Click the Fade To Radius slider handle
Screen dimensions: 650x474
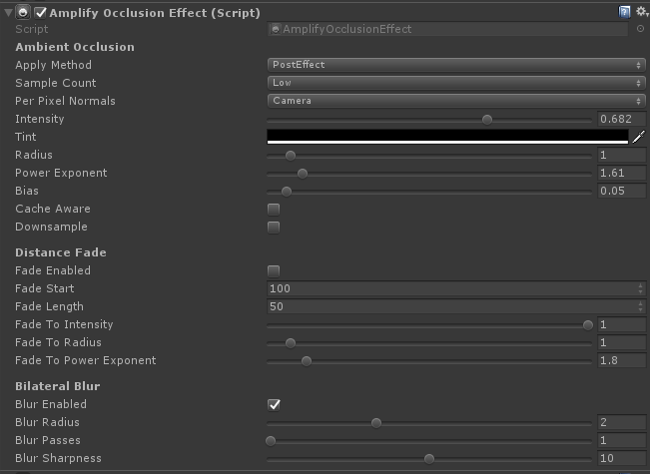(291, 343)
